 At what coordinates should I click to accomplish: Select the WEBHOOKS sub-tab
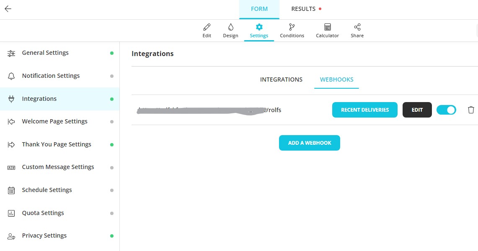tap(336, 80)
